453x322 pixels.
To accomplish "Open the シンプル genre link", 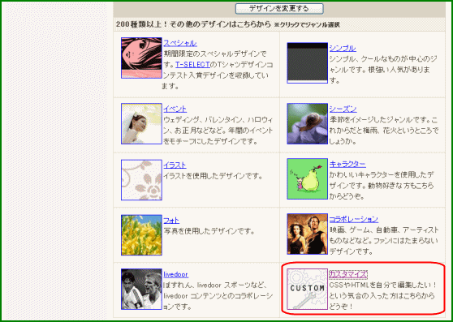I will 343,48.
